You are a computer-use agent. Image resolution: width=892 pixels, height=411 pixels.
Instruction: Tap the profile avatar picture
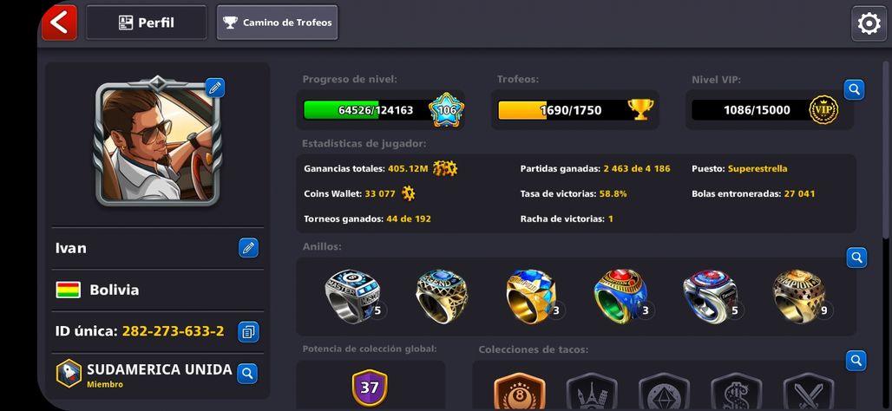pos(157,141)
